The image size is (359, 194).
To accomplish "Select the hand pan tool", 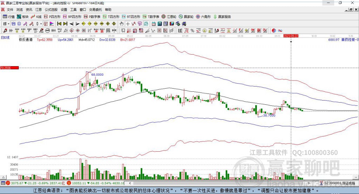I will [x=122, y=24].
